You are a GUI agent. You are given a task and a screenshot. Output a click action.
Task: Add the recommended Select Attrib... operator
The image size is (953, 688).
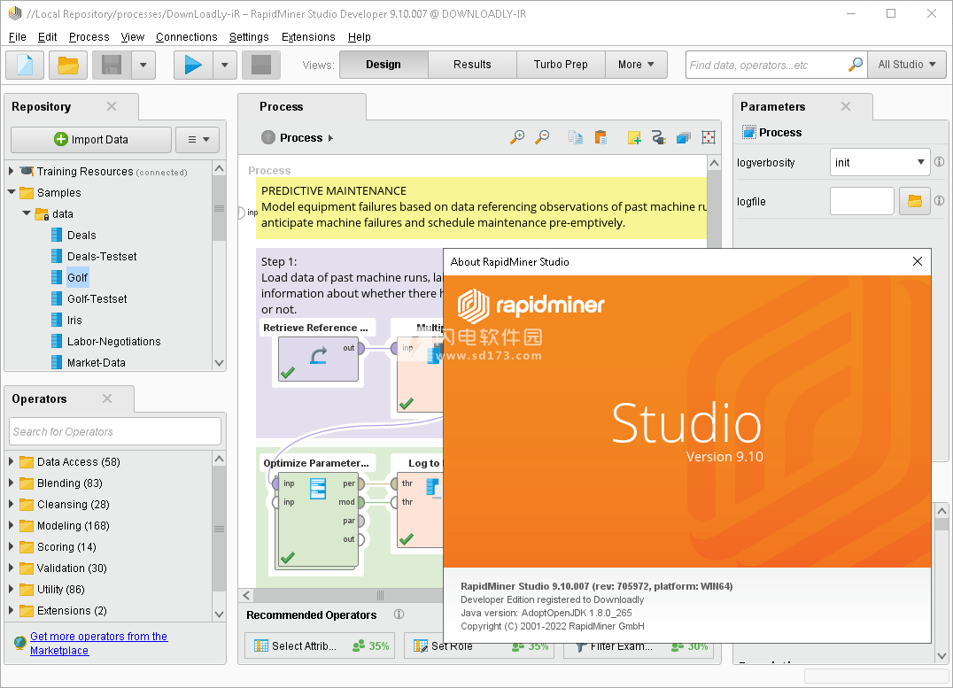[321, 645]
